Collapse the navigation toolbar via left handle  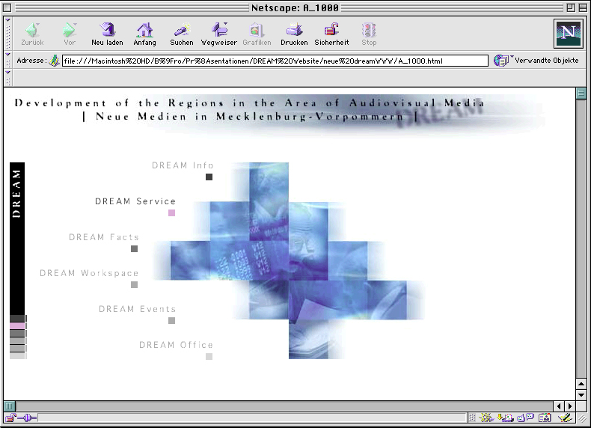click(x=8, y=34)
